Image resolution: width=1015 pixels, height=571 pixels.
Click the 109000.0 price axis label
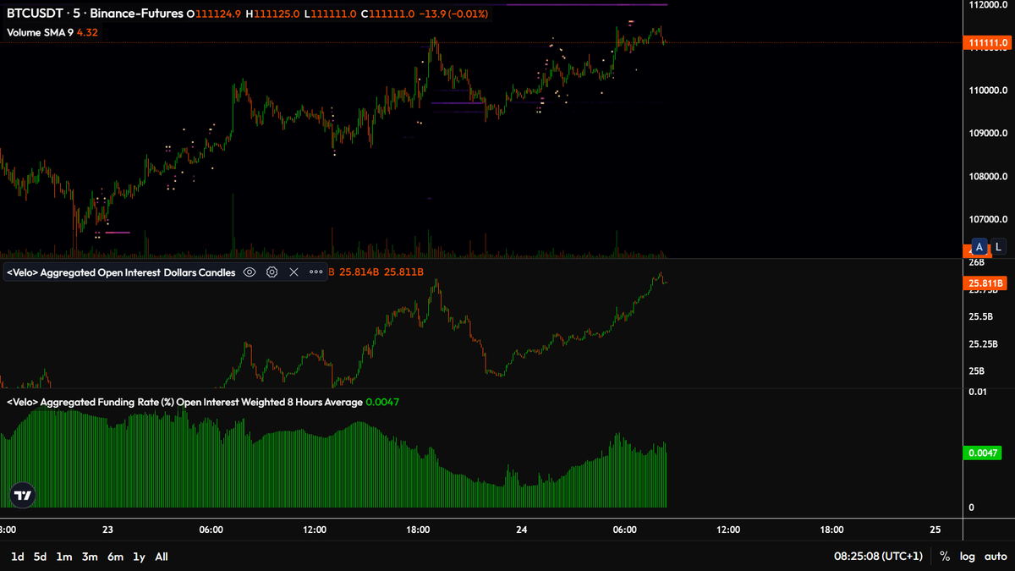point(987,134)
